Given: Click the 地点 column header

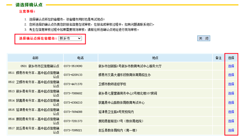Looking at the screenshot, I should click(x=155, y=58).
